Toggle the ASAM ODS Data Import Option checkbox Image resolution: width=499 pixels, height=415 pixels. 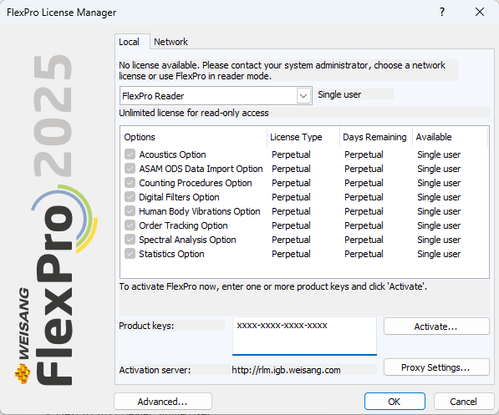(130, 169)
